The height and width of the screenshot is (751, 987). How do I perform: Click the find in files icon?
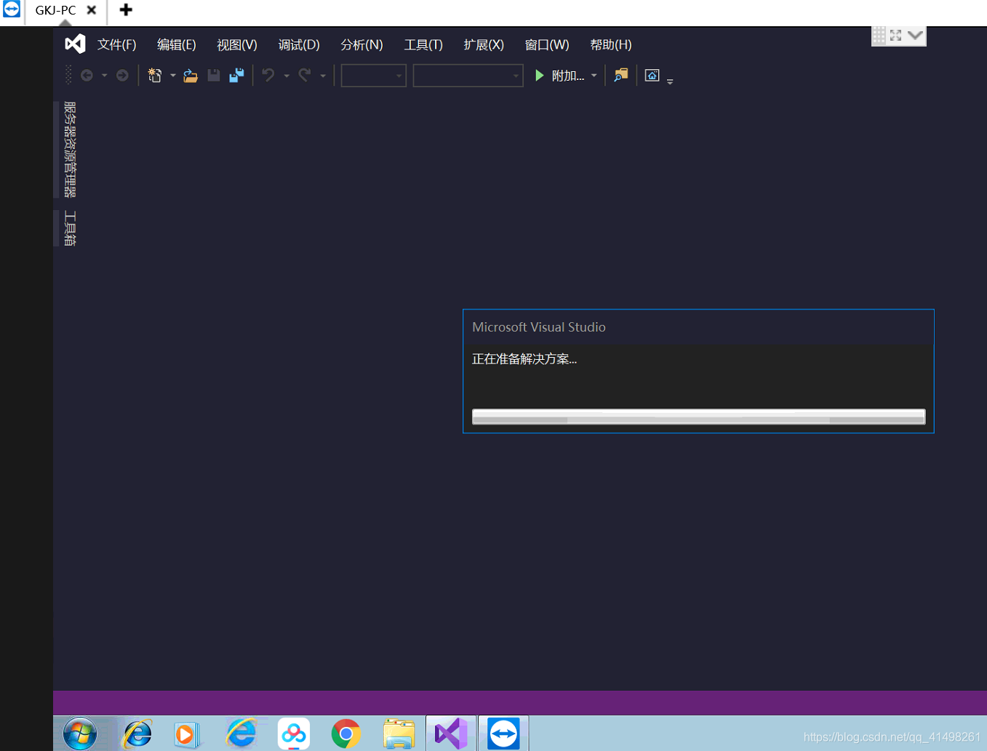tap(620, 76)
